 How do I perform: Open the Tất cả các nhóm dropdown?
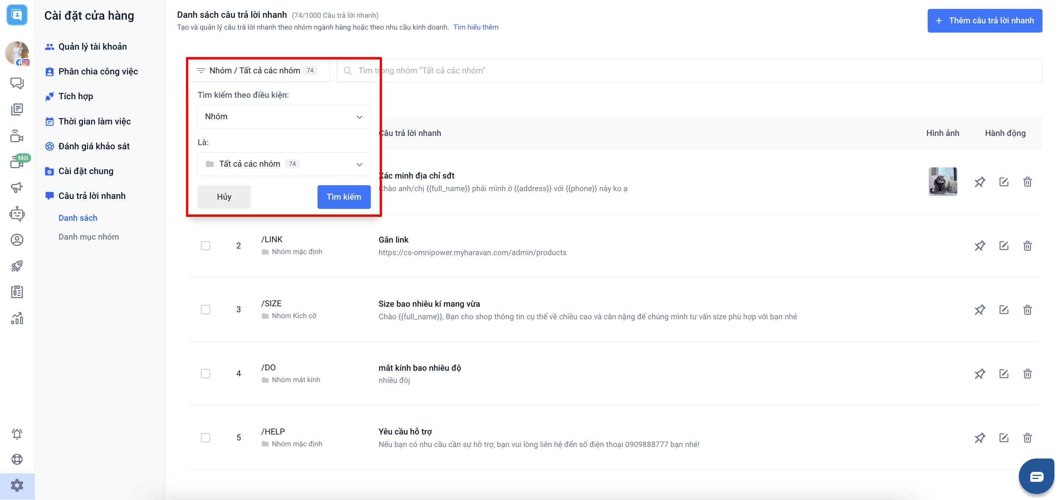coord(284,164)
